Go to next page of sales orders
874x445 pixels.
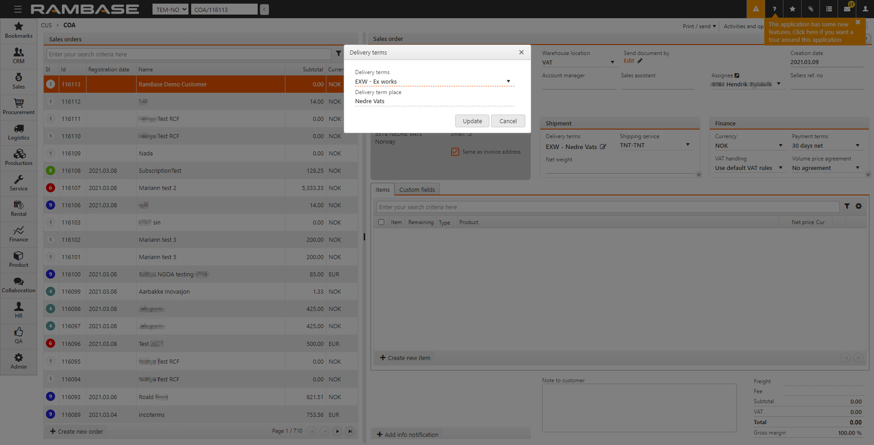[337, 431]
